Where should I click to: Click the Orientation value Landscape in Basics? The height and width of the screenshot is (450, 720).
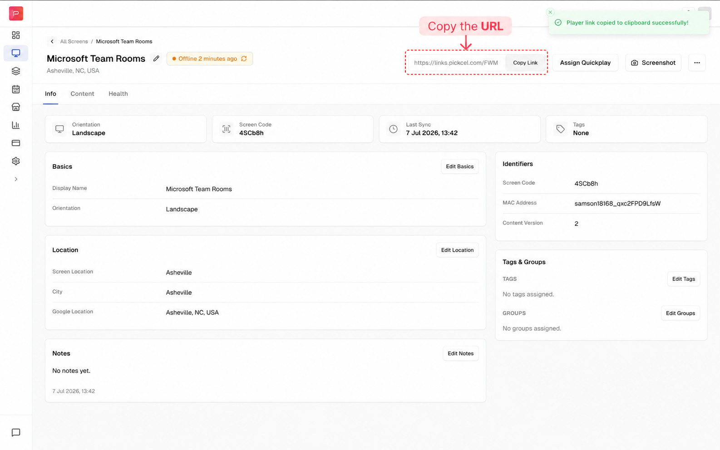(x=182, y=209)
